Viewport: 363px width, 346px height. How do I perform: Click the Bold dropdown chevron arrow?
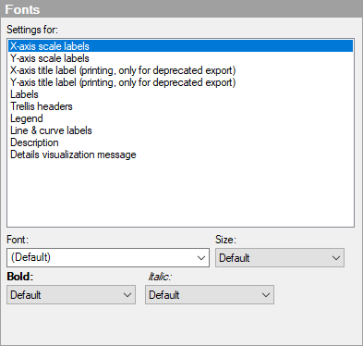(x=127, y=295)
